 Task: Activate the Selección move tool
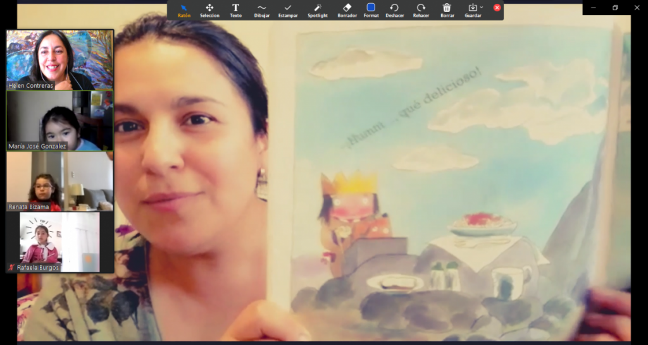[x=209, y=10]
